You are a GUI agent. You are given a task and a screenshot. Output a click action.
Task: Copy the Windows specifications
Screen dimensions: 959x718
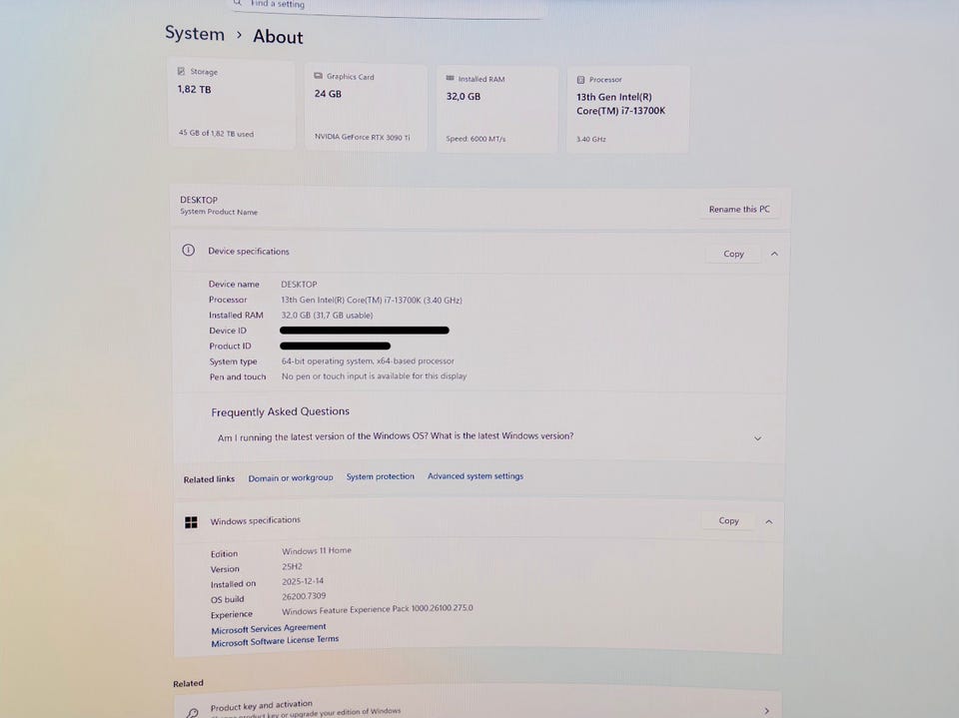point(728,520)
